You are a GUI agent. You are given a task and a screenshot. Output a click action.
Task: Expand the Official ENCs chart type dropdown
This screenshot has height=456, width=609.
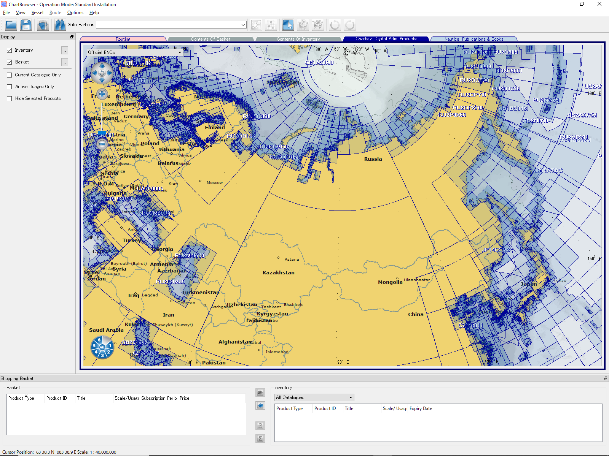(180, 52)
